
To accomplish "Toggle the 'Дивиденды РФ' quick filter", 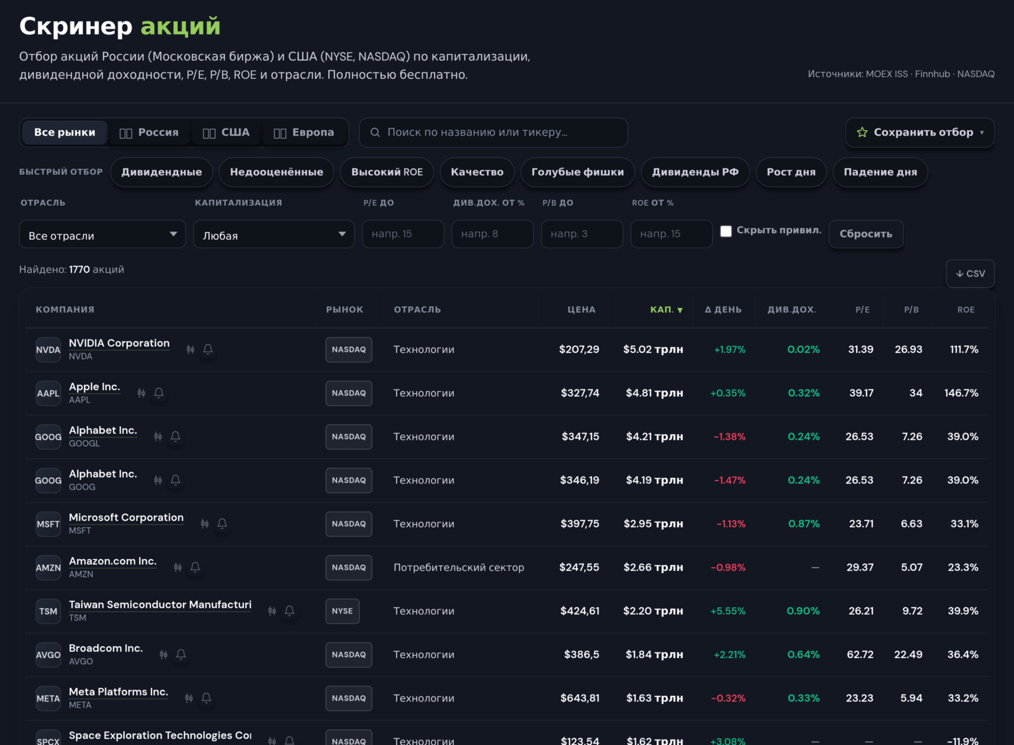I will [x=695, y=172].
